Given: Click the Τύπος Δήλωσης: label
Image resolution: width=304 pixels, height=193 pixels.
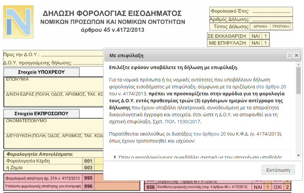Looking at the screenshot, I should (231, 27).
